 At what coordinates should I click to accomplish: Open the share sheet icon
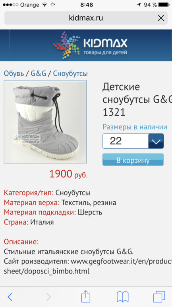(86, 296)
